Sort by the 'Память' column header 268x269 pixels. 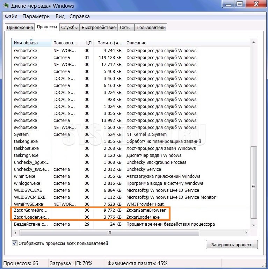coord(109,43)
